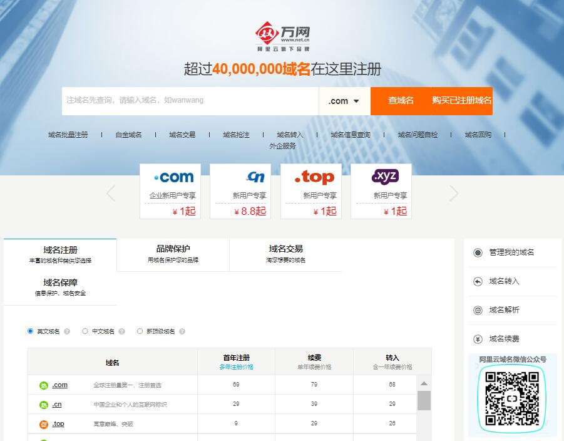Open 域名解析 sidebar link
Screen dimensions: 564x441
pyautogui.click(x=505, y=310)
